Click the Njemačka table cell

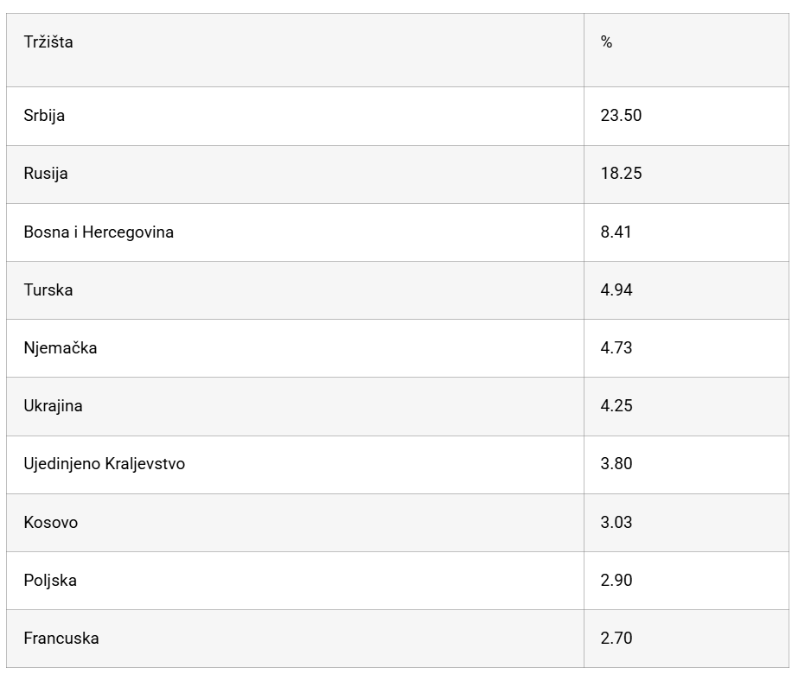click(x=295, y=348)
